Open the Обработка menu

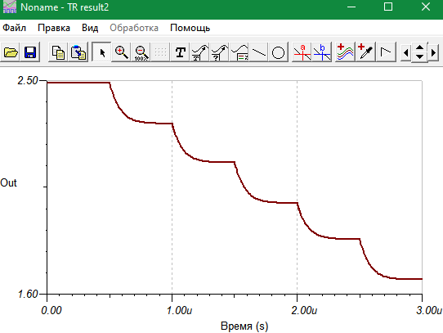click(134, 28)
